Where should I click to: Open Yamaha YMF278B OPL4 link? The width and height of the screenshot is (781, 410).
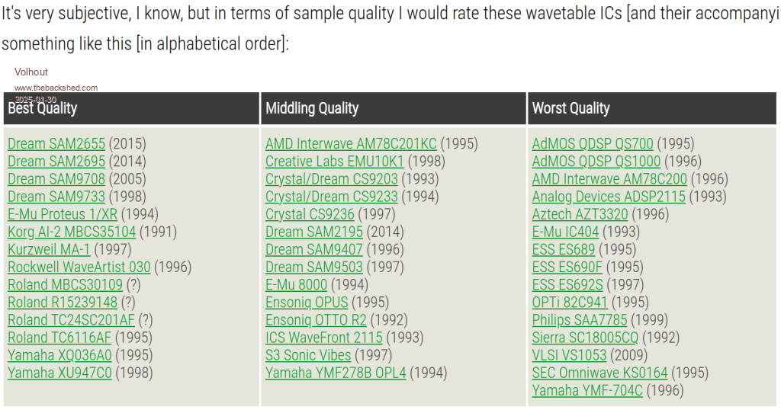tap(336, 373)
